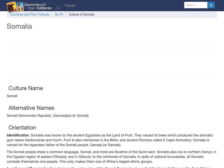Image resolution: width=224 pixels, height=168 pixels.
Task: Click the Culture Name heading
Action: point(26,88)
